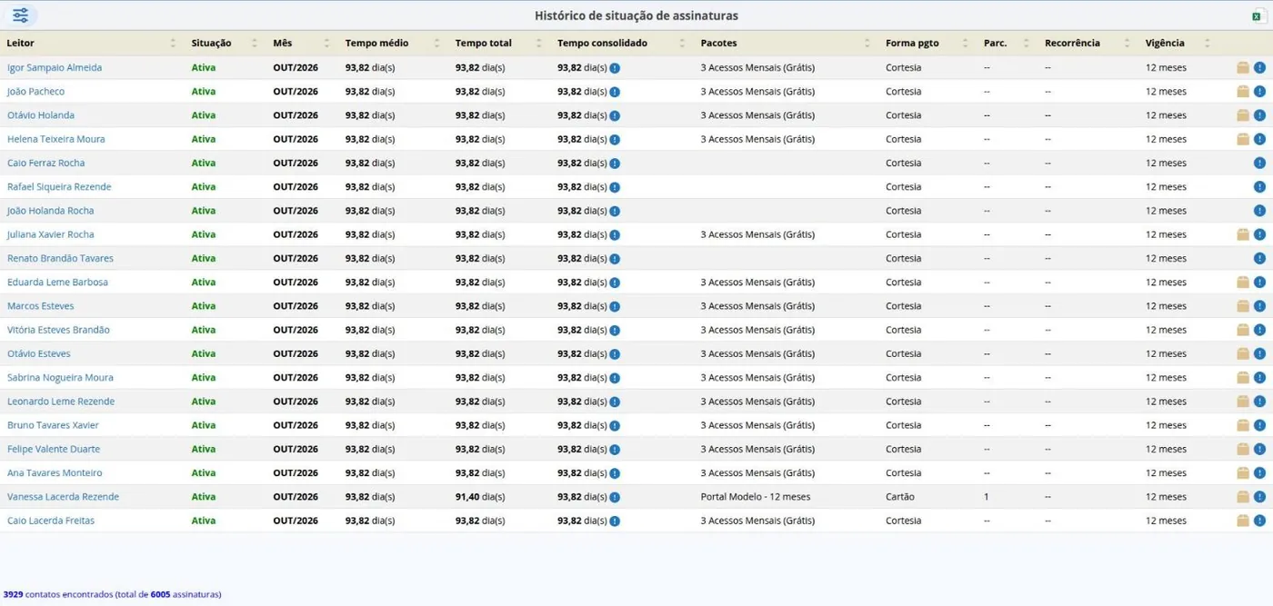
Task: Sort by the Tempo médio column arrows
Action: 436,43
